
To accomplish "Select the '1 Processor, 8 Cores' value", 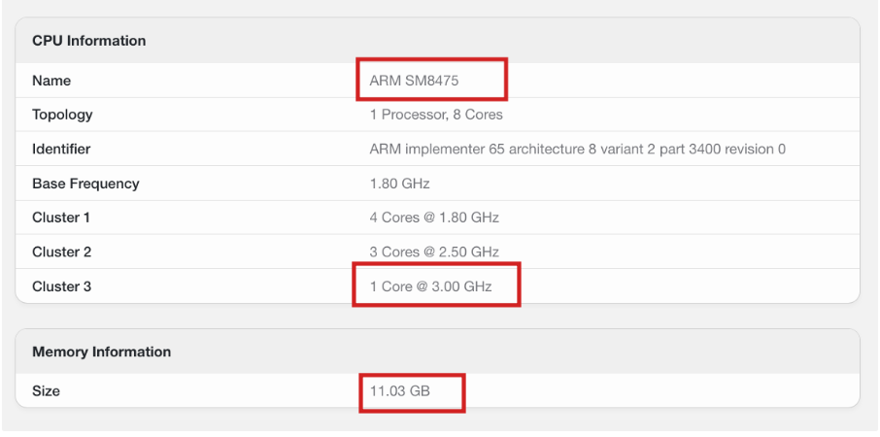I will (436, 115).
